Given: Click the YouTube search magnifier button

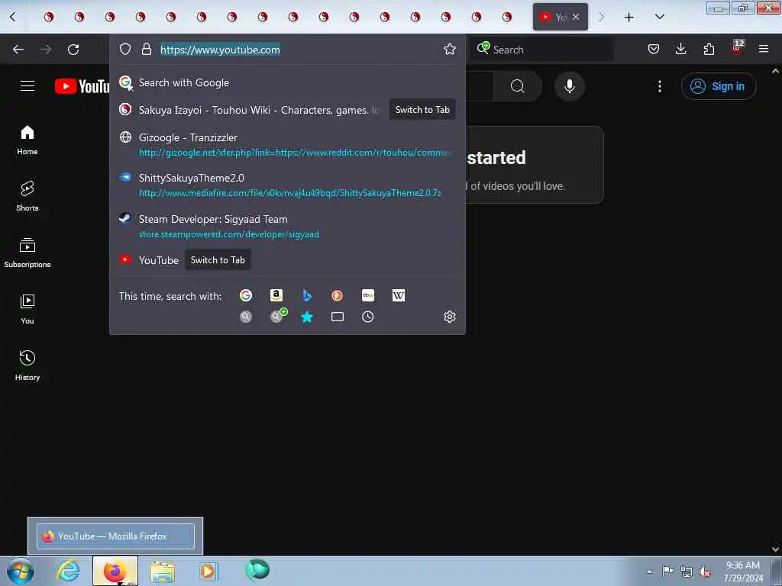Looking at the screenshot, I should pyautogui.click(x=517, y=86).
